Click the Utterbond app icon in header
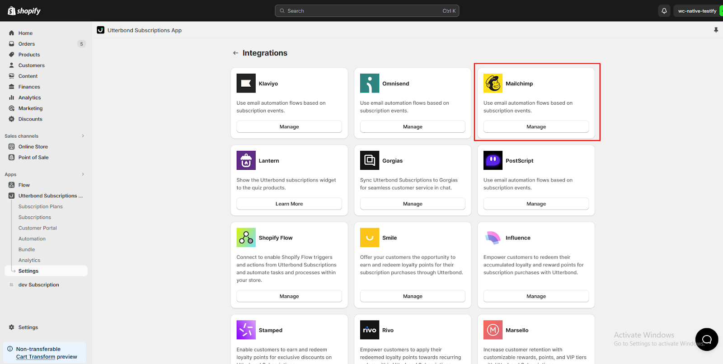 100,30
